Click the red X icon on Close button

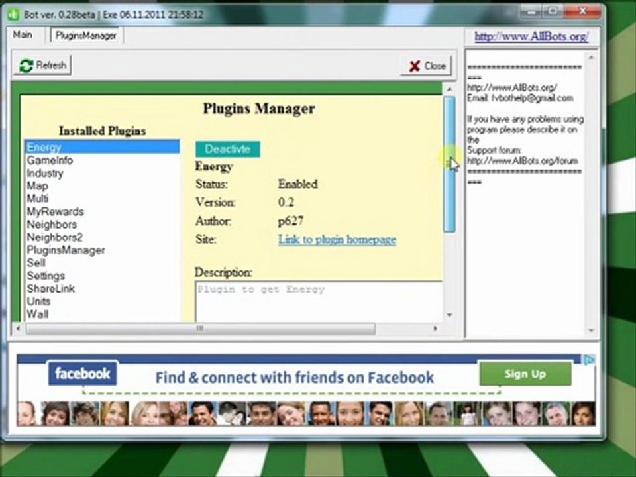415,66
